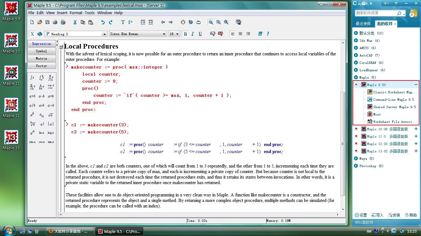Screen dimensions: 421x236
Task: Click the stop hand icon
Action: [183, 22]
